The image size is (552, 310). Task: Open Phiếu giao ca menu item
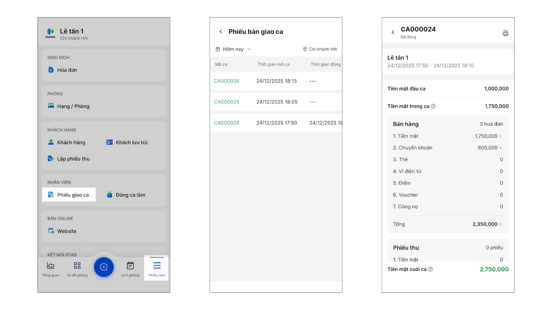(69, 195)
